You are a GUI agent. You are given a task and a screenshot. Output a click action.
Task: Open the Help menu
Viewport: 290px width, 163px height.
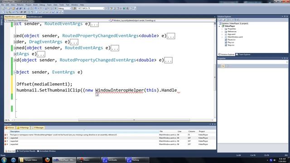(82, 5)
